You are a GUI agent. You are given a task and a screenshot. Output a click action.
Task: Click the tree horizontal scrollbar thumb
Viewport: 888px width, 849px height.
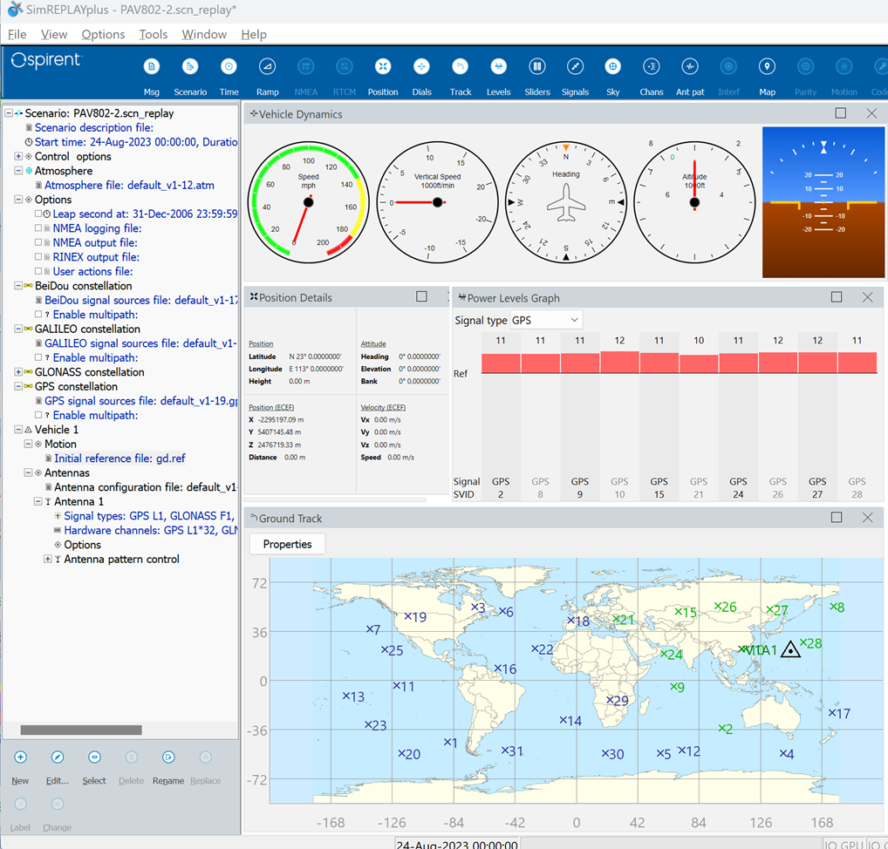81,730
